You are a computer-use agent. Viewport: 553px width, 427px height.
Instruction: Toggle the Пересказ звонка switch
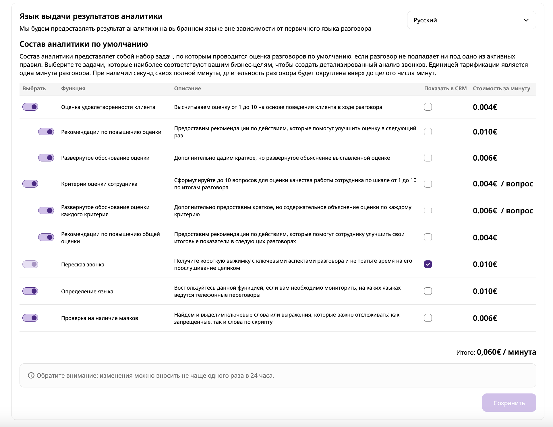30,264
